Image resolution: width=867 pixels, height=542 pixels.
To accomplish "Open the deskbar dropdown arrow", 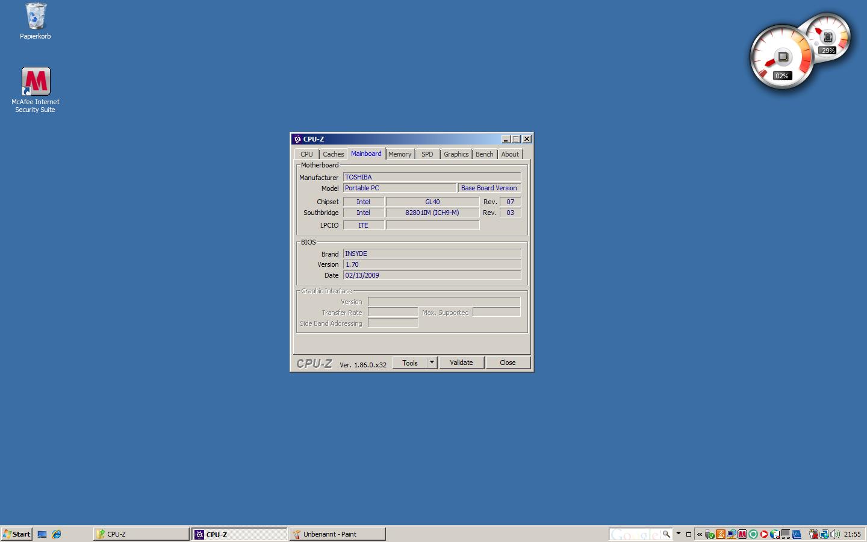I will point(679,534).
